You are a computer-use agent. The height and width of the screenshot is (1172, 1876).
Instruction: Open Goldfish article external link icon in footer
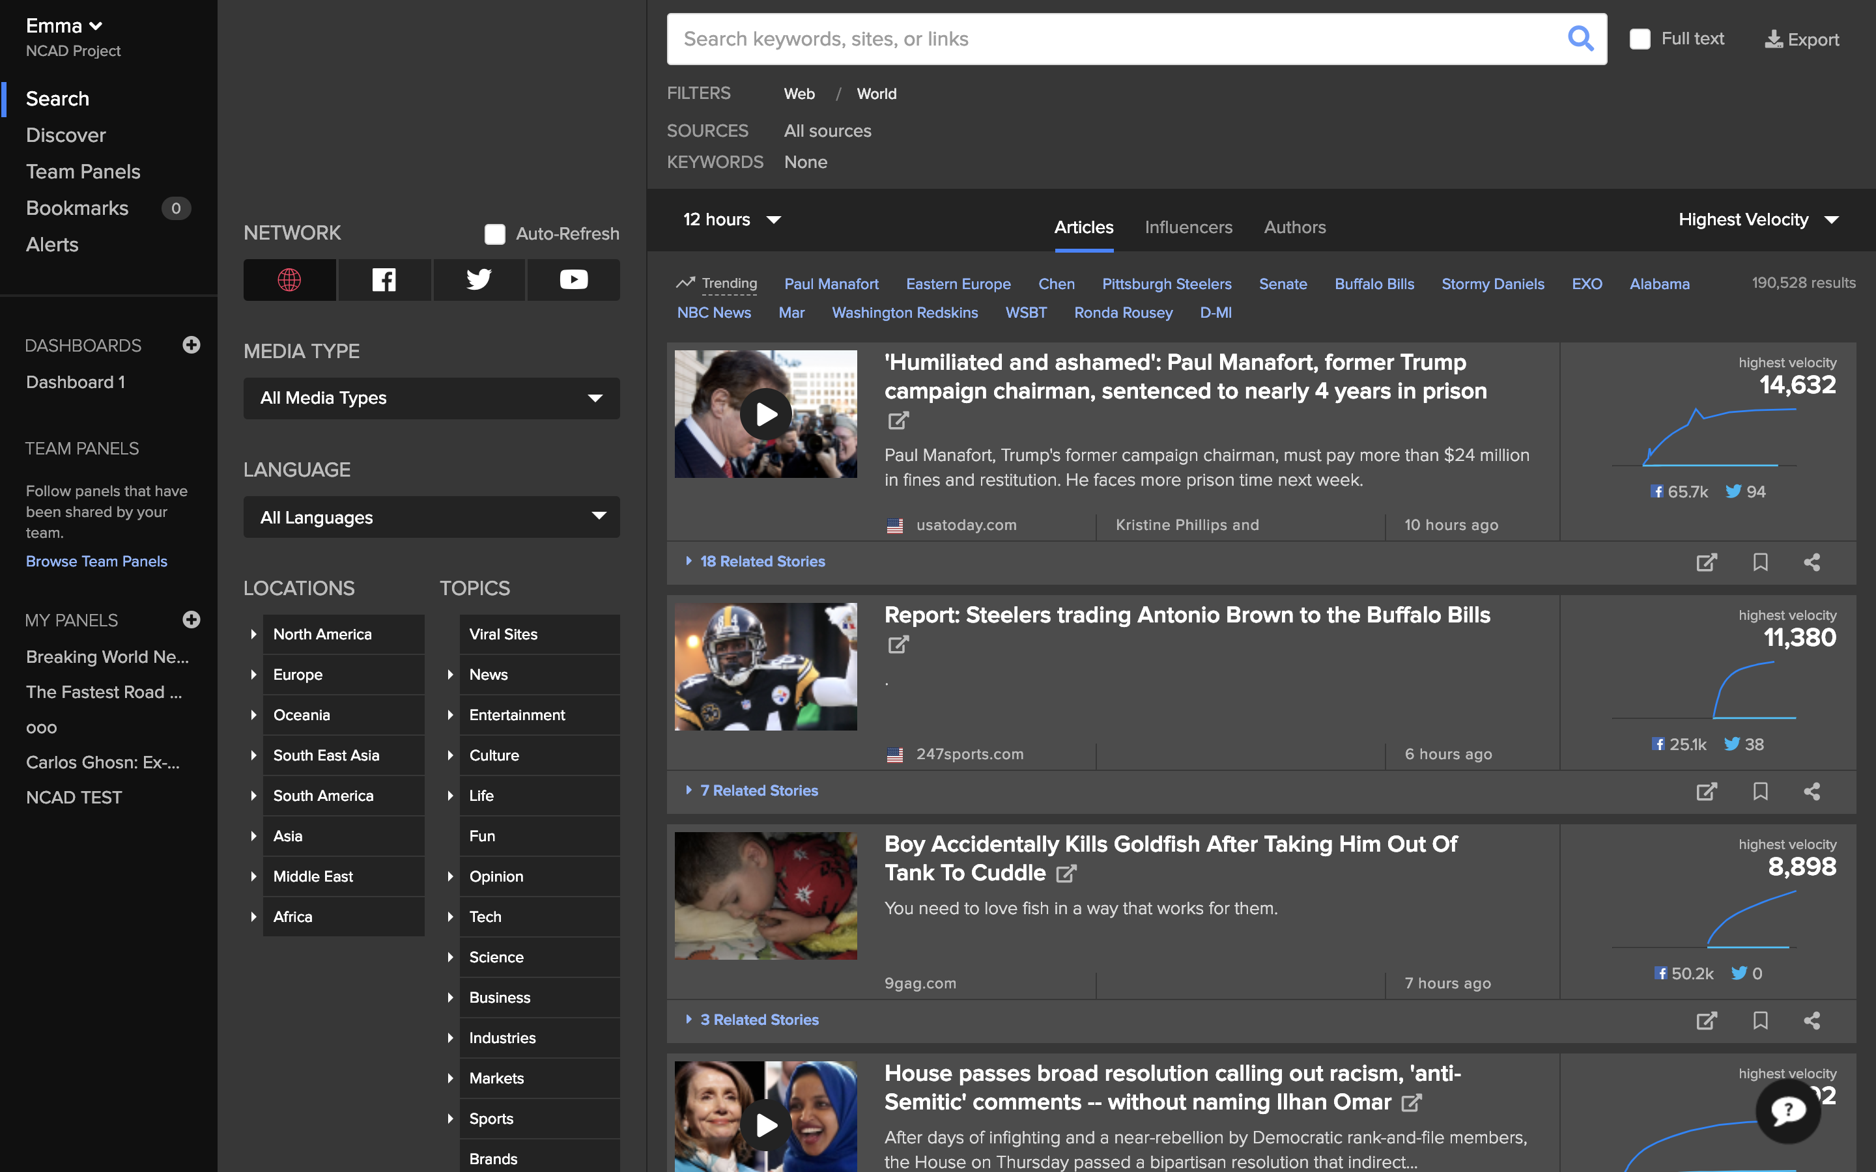pos(1706,1020)
